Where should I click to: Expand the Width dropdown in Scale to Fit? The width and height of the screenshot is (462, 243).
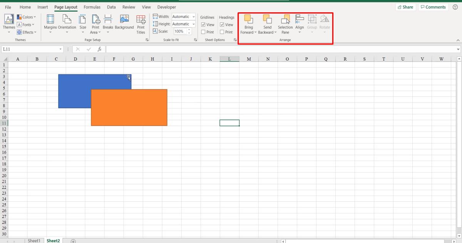[x=194, y=17]
